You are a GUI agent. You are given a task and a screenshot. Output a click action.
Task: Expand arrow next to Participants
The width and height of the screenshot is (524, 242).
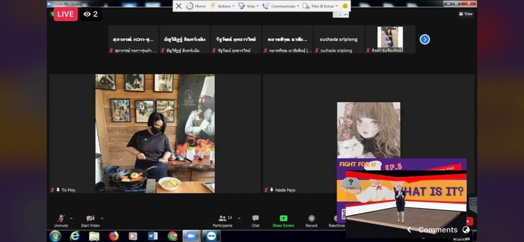coord(239,218)
